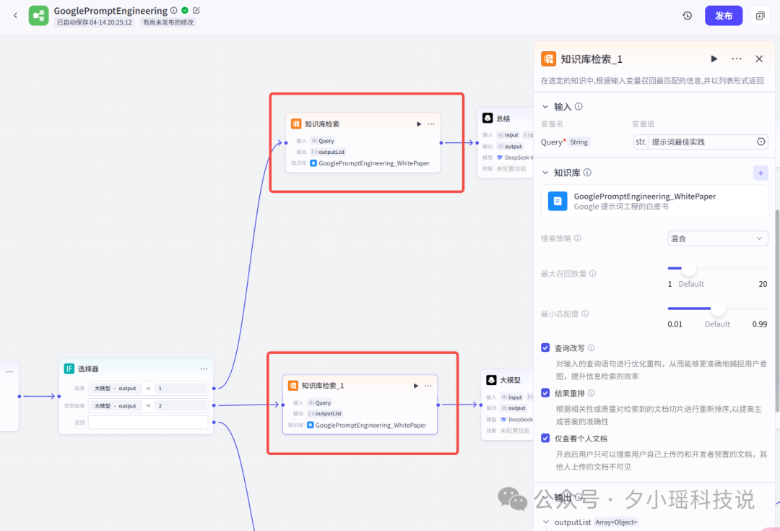This screenshot has width=780, height=531.
Task: Open more menu on 知识库检索_1 canvas node
Action: tap(428, 386)
